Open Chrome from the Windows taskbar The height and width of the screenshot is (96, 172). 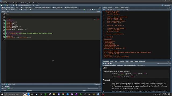(x=63, y=94)
